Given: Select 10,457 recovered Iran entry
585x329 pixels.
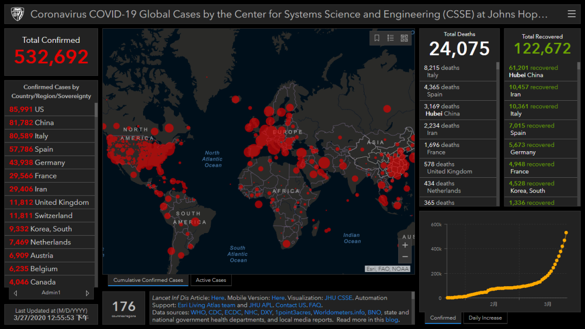Looking at the screenshot, I should pos(541,91).
